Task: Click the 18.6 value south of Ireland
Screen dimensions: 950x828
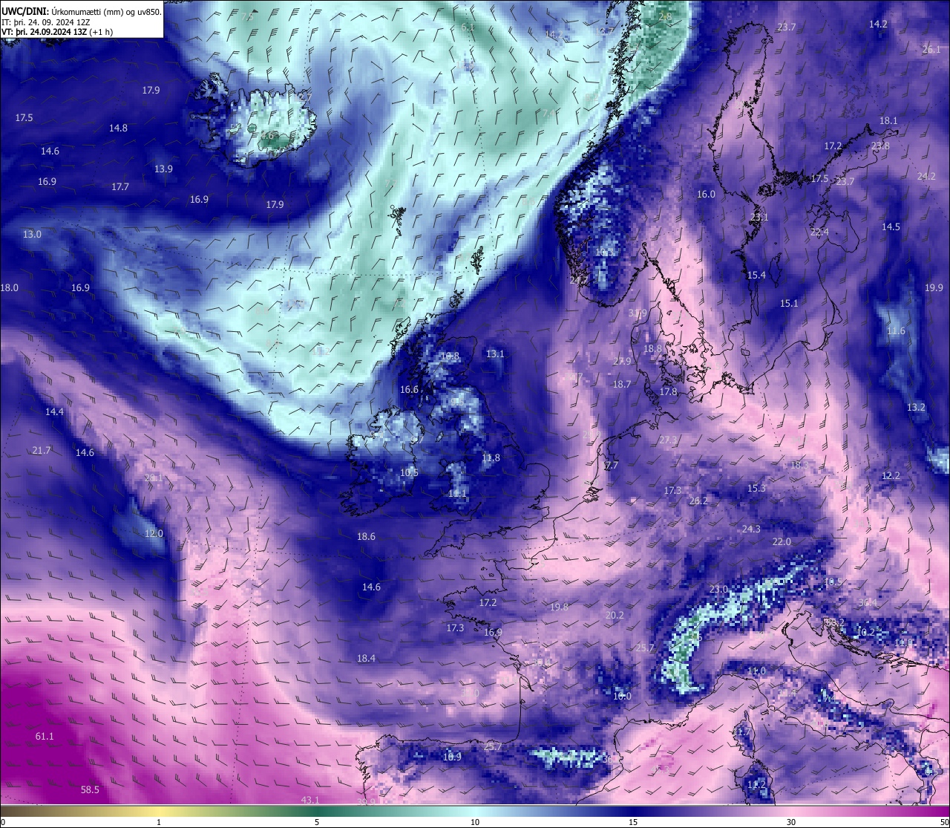Action: tap(366, 536)
